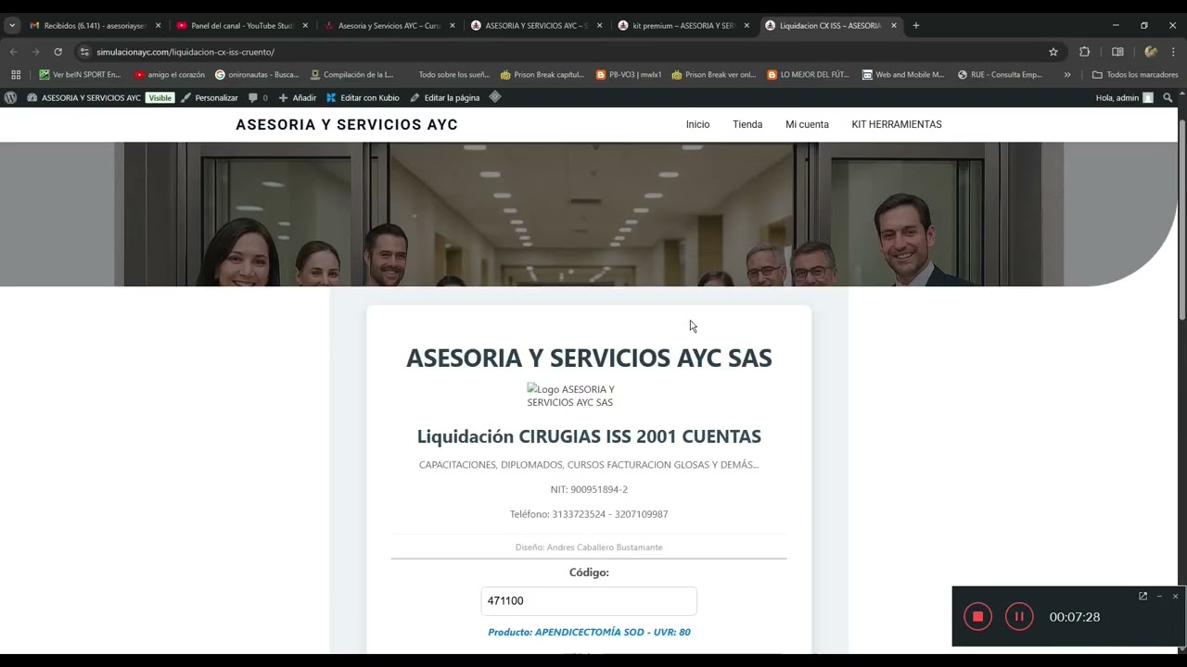Minimize the recorder widget
Viewport: 1187px width, 667px height.
coord(1159,596)
